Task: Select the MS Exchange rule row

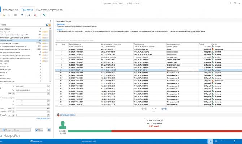Action: click(24, 78)
